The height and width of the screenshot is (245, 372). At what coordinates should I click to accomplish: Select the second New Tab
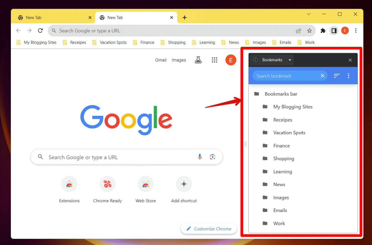point(136,18)
